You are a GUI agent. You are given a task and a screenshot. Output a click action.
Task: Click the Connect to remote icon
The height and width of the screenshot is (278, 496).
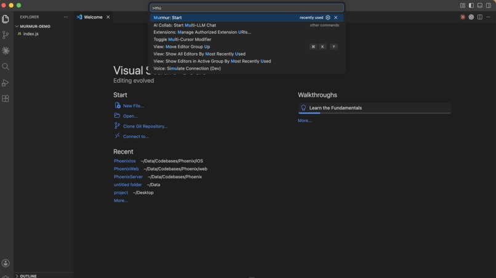click(118, 136)
